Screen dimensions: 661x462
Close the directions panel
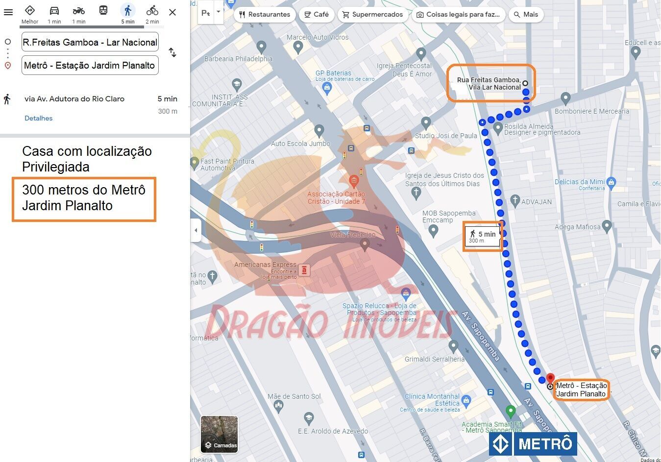[172, 12]
